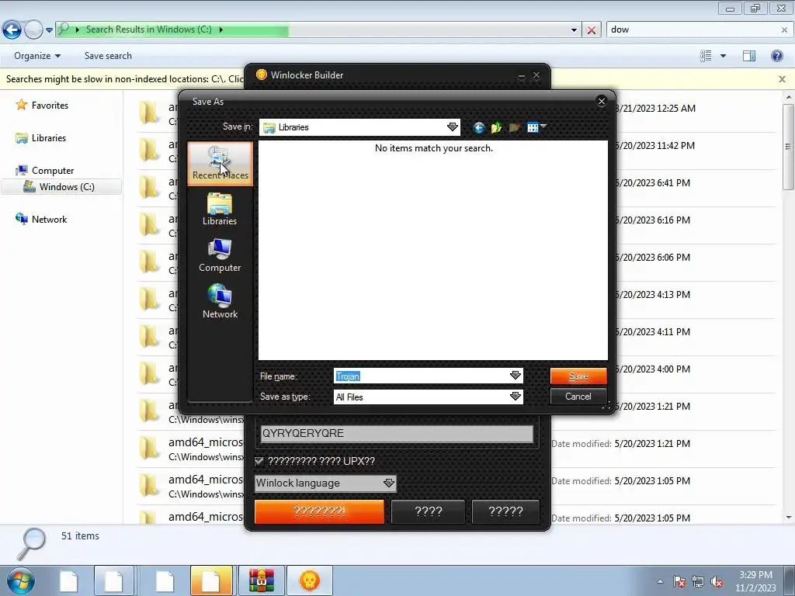Toggle the preview pane in Explorer
The height and width of the screenshot is (596, 795).
coord(749,56)
